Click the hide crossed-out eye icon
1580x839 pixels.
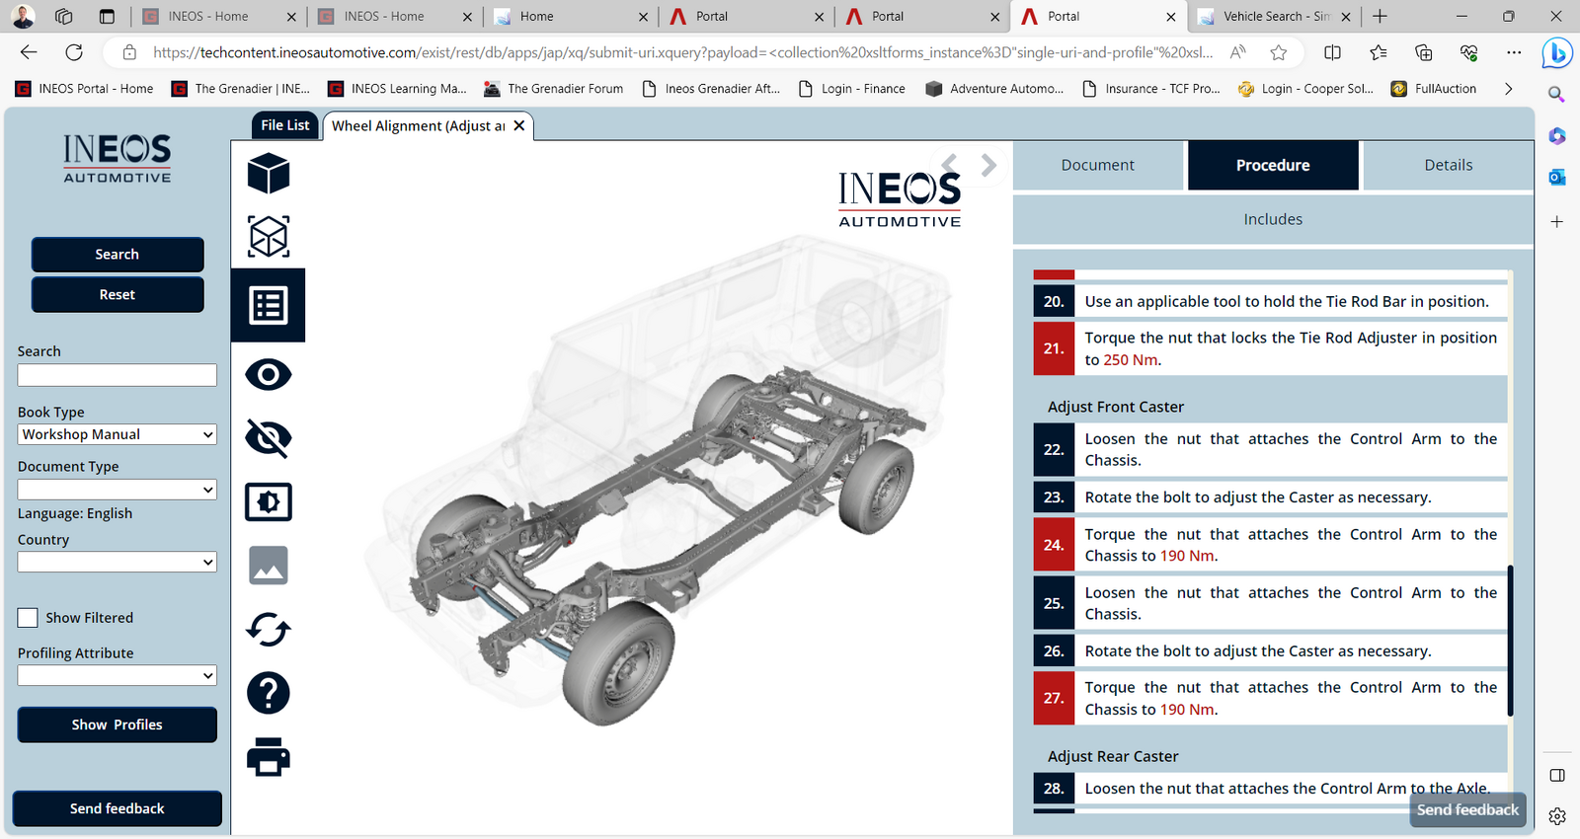click(268, 438)
